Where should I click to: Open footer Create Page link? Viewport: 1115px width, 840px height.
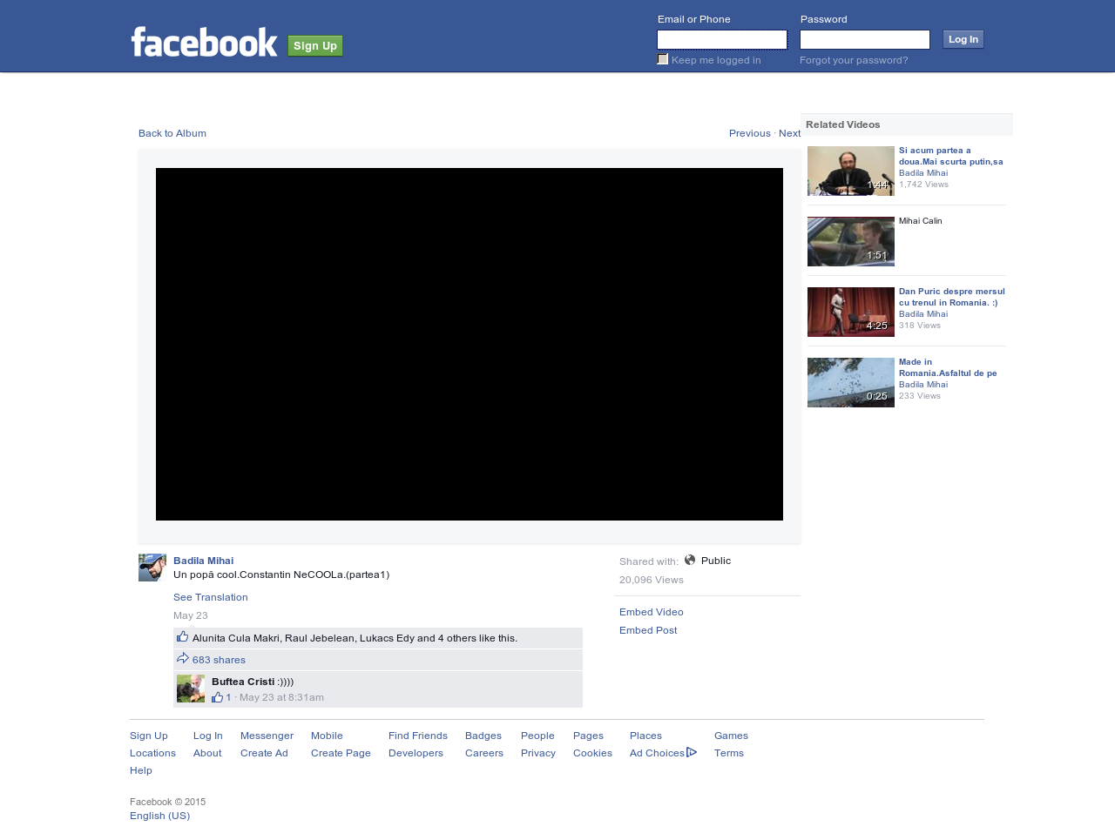pyautogui.click(x=341, y=753)
